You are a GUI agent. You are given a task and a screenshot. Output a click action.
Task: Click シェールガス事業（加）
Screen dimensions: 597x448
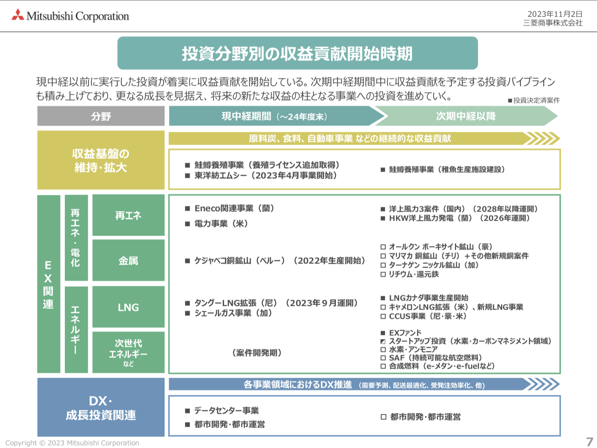coord(233,313)
